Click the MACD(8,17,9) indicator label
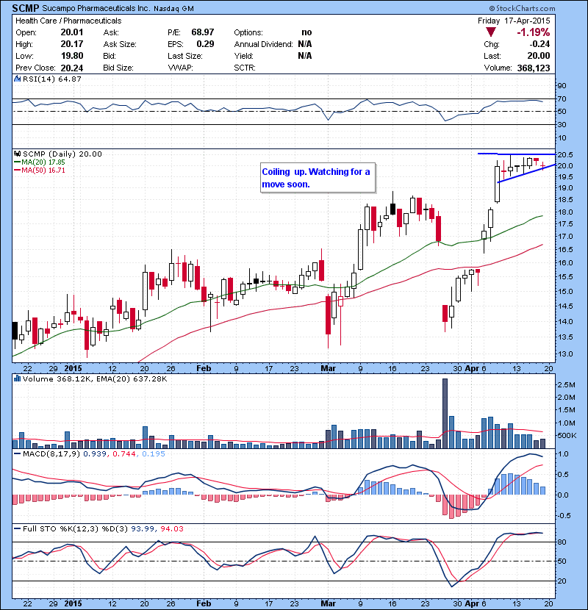This screenshot has height=610, width=588. (x=51, y=453)
